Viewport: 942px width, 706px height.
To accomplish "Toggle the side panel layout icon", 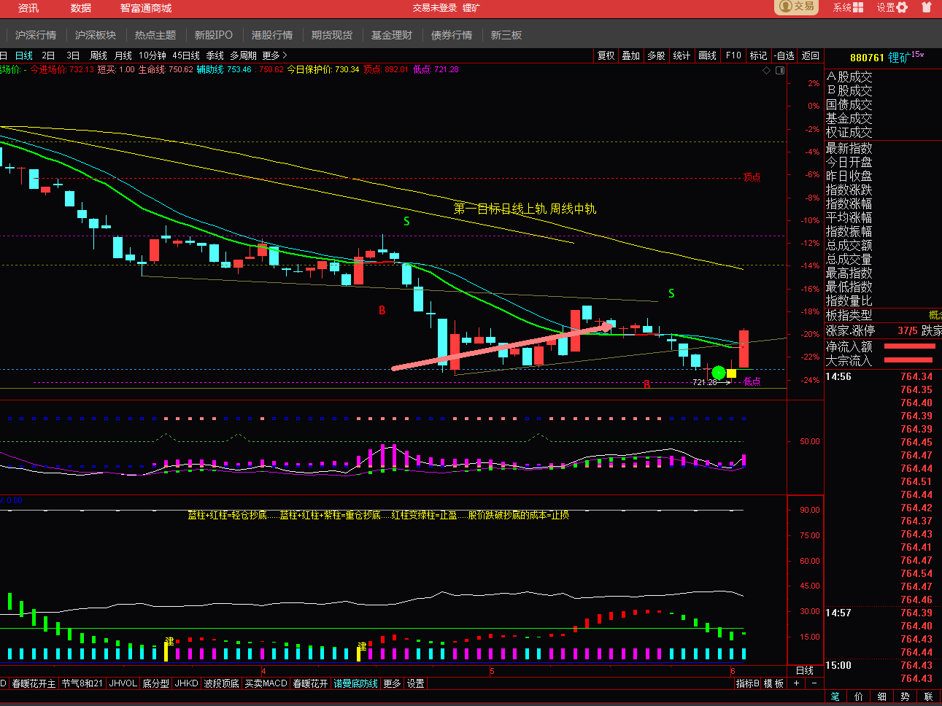I will [780, 70].
